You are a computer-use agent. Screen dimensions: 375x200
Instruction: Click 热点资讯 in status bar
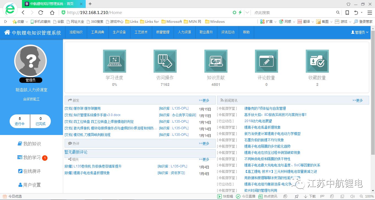click(x=268, y=196)
